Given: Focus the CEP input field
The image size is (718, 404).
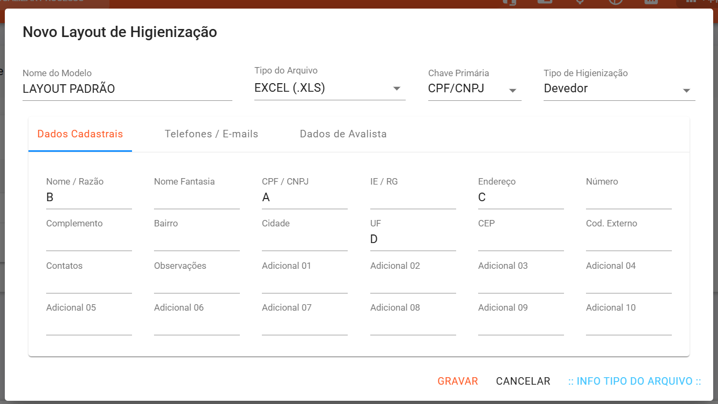Looking at the screenshot, I should (521, 239).
